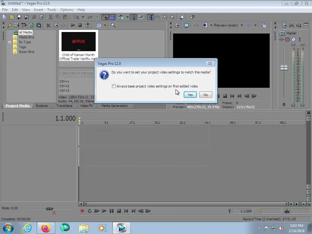312x234 pixels.
Task: Switch to the Explorer tab
Action: point(42,106)
